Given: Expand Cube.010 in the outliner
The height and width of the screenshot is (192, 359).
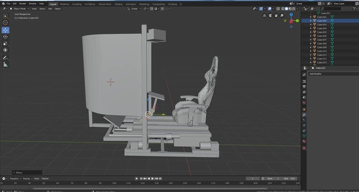Looking at the screenshot, I should pyautogui.click(x=311, y=51).
